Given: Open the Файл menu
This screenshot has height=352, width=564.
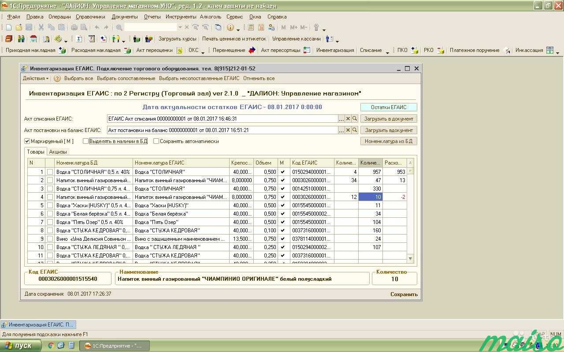Looking at the screenshot, I should 14,17.
